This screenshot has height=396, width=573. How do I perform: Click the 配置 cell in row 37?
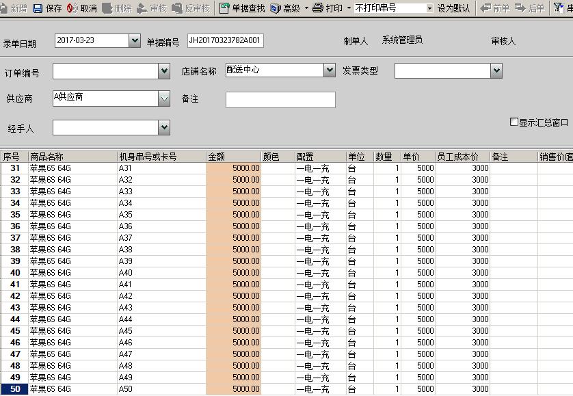(321, 238)
